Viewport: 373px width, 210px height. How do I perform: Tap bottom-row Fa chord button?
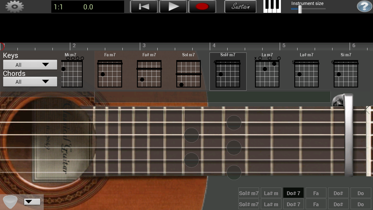coord(316,204)
